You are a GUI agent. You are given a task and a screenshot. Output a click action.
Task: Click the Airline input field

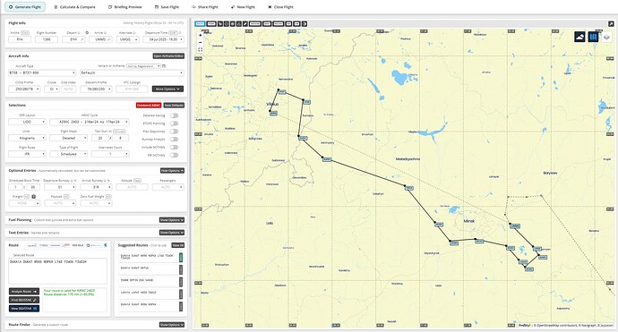pyautogui.click(x=20, y=39)
